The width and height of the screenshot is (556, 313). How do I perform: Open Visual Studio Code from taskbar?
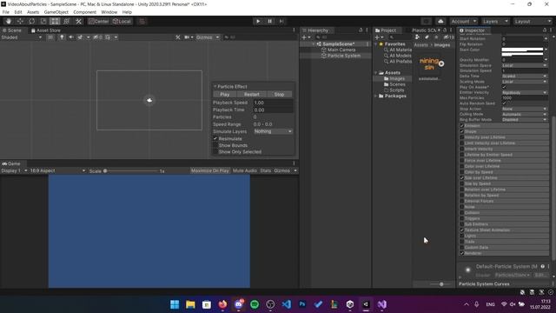pyautogui.click(x=286, y=304)
